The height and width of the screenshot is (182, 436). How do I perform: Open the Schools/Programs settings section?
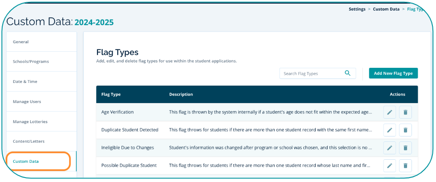(x=31, y=62)
